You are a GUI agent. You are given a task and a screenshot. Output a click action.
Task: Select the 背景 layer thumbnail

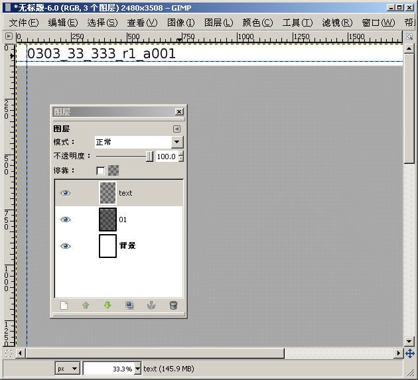click(107, 245)
